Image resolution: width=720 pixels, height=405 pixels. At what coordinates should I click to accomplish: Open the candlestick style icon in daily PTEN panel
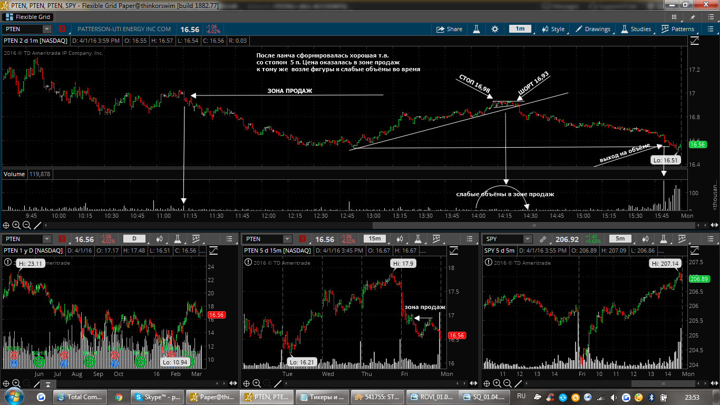(160, 239)
